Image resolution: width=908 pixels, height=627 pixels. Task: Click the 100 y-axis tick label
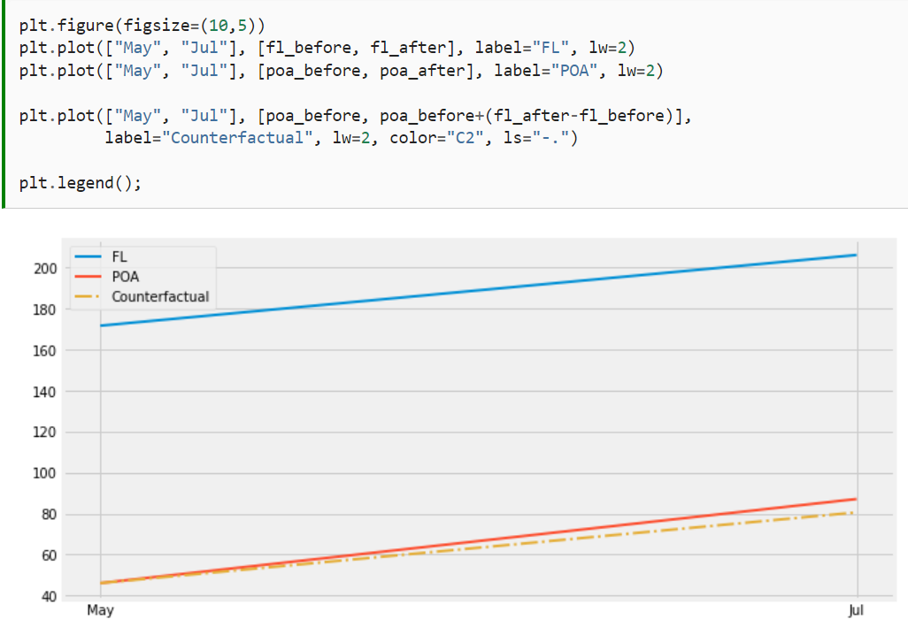pos(44,473)
